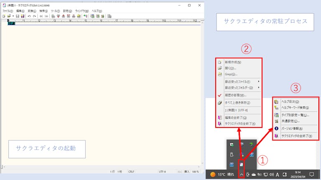This screenshot has height=180, width=321.
Task: Click the Save floppy disk icon
Action: pos(18,16)
